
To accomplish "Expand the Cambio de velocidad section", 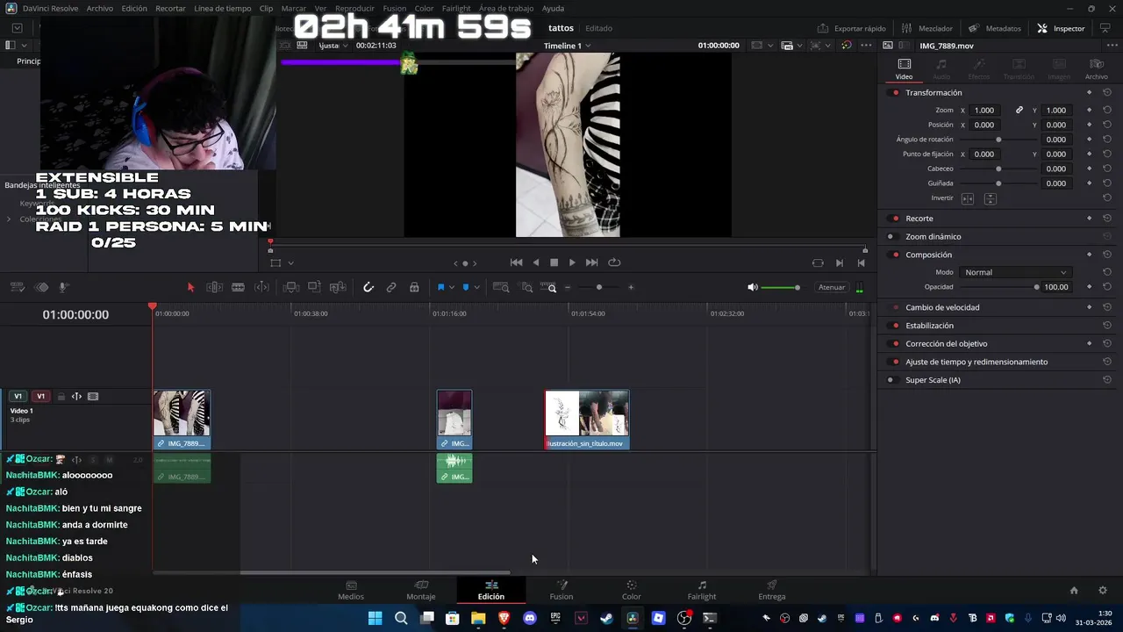I will (942, 307).
